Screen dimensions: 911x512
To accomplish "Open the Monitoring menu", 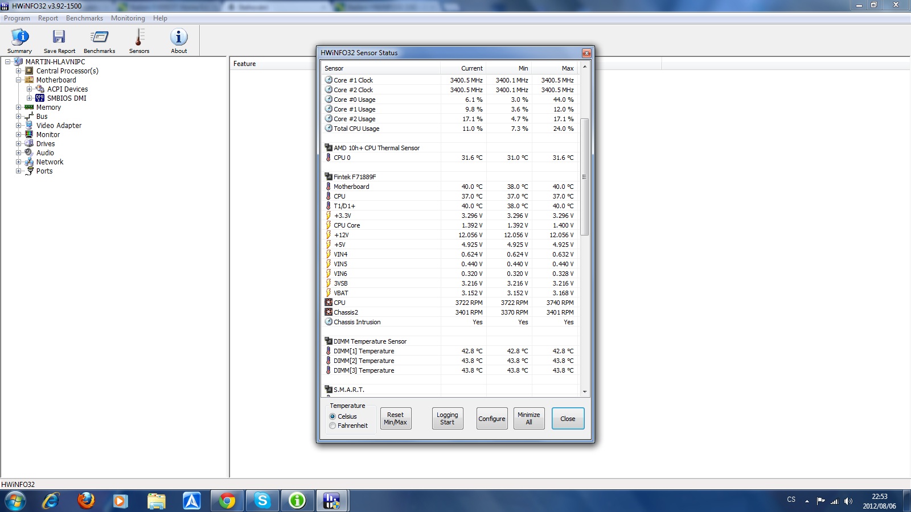I will pos(128,18).
